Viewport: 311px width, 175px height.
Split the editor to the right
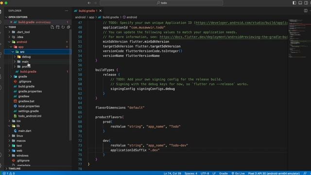pos(306,11)
